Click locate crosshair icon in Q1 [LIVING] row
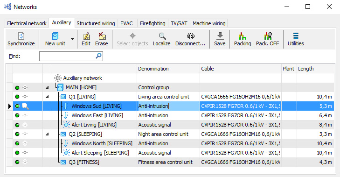 click(x=25, y=97)
